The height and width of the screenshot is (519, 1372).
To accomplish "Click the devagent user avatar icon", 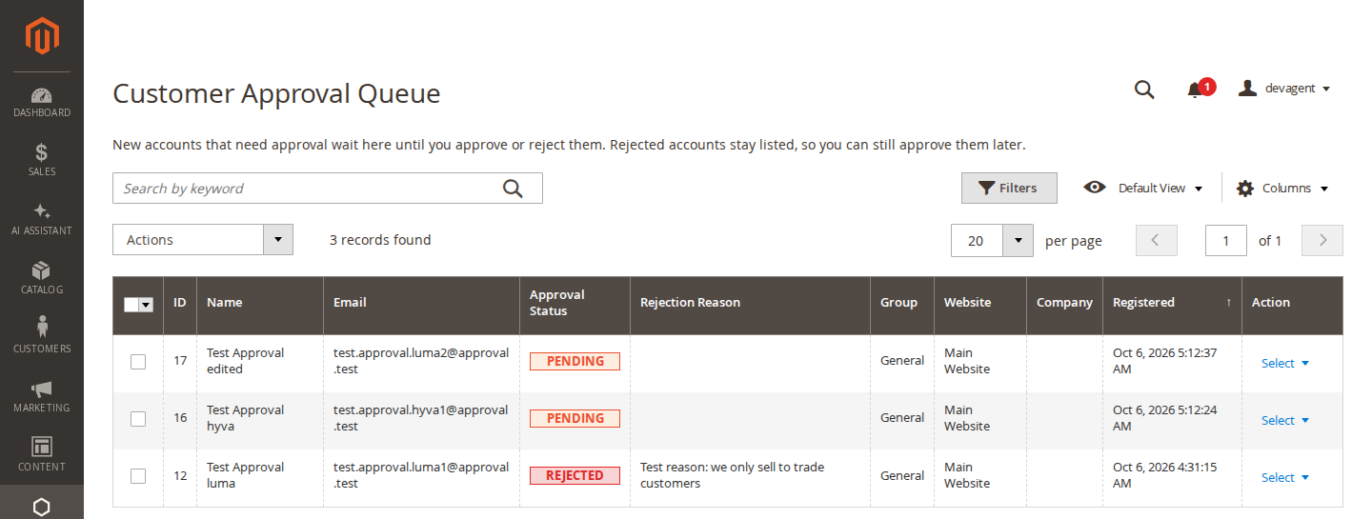I will (x=1247, y=89).
